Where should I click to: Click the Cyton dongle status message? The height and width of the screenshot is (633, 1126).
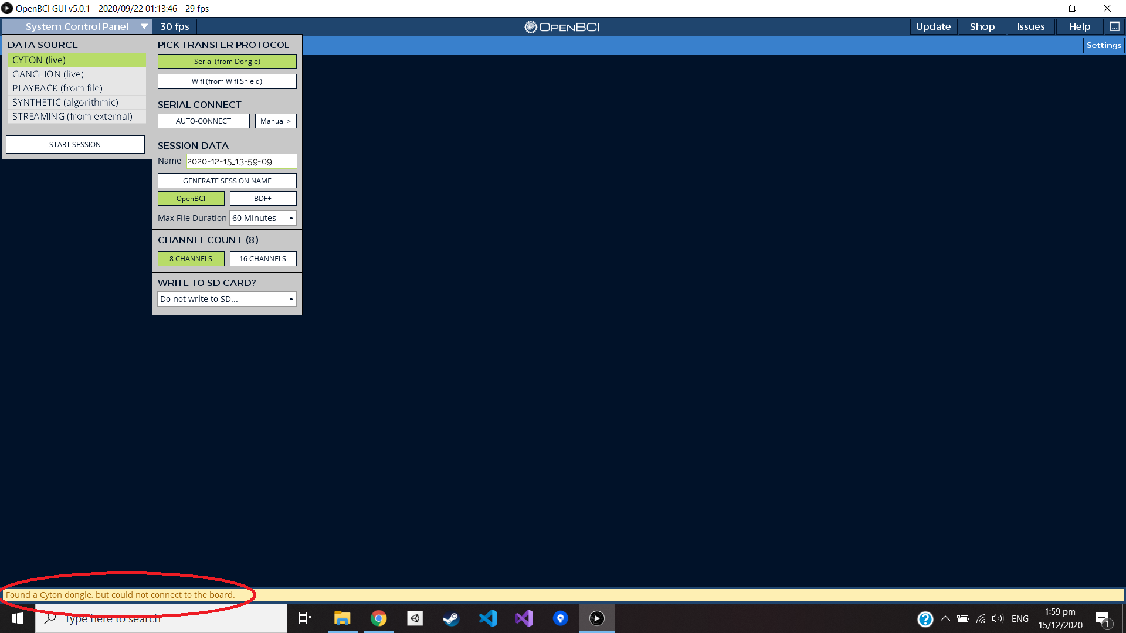[x=120, y=595]
